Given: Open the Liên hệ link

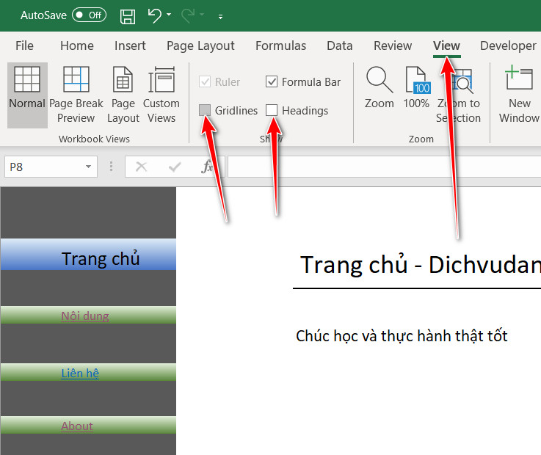Looking at the screenshot, I should [x=80, y=373].
